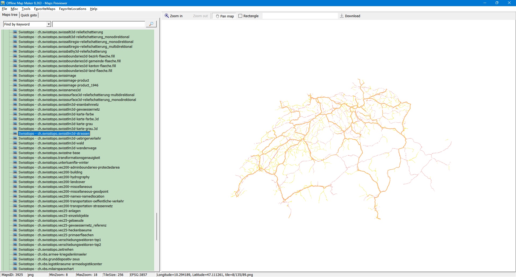This screenshot has width=516, height=277.
Task: Click map icon beside swissimage entry
Action: 15,75
